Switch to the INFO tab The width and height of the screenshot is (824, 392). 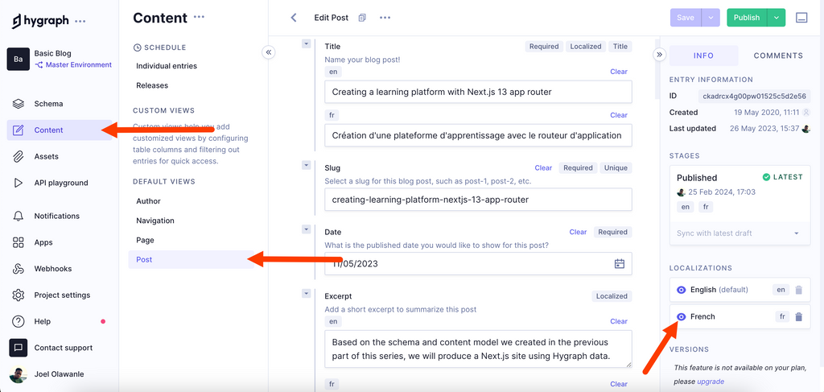(703, 56)
